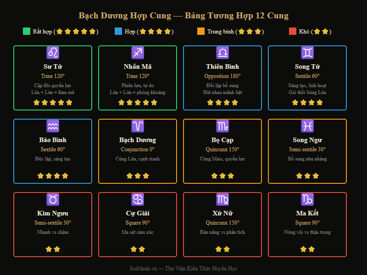Click the Leo zodiac icon on Sư Tử card

[53, 52]
